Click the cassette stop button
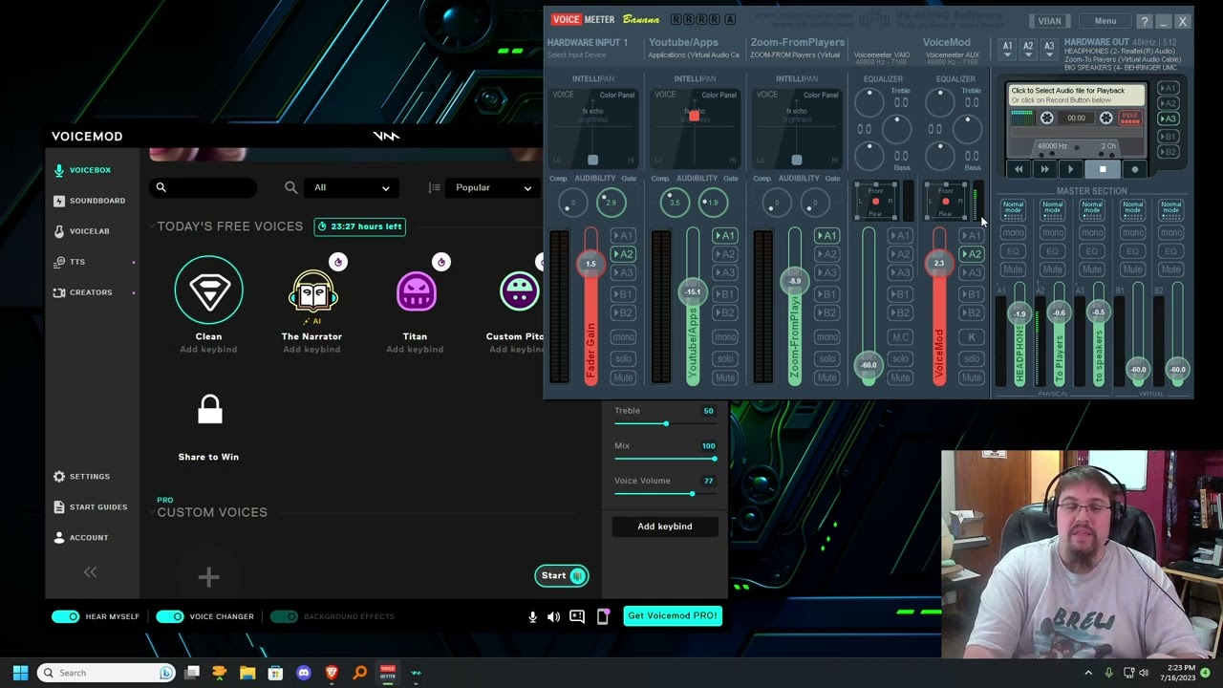1223x688 pixels. click(1103, 169)
